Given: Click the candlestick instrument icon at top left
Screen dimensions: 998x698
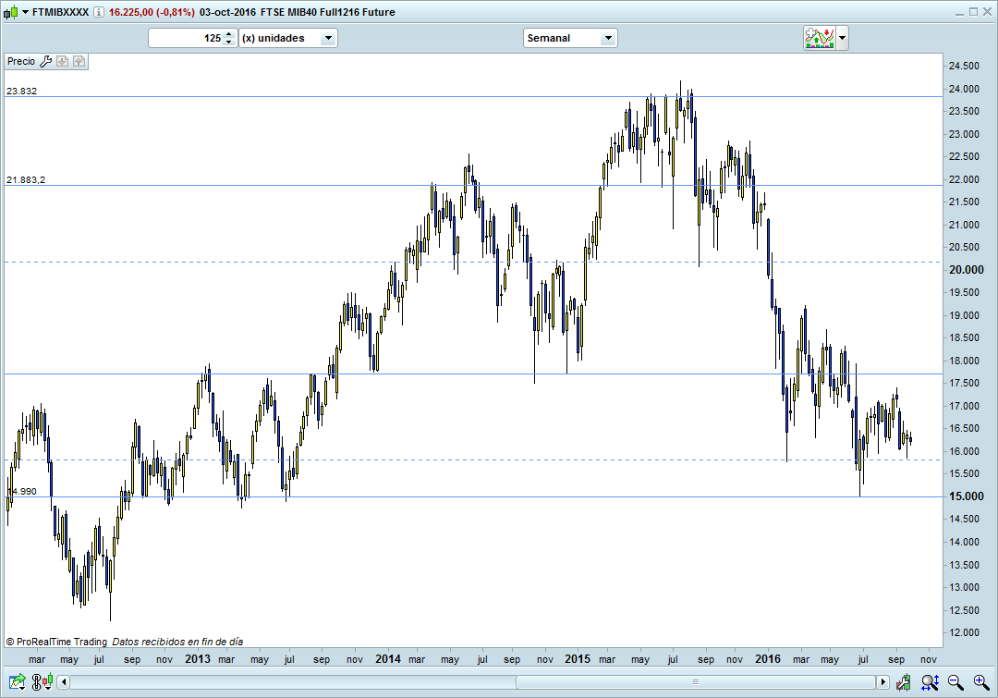Looking at the screenshot, I should tap(10, 12).
